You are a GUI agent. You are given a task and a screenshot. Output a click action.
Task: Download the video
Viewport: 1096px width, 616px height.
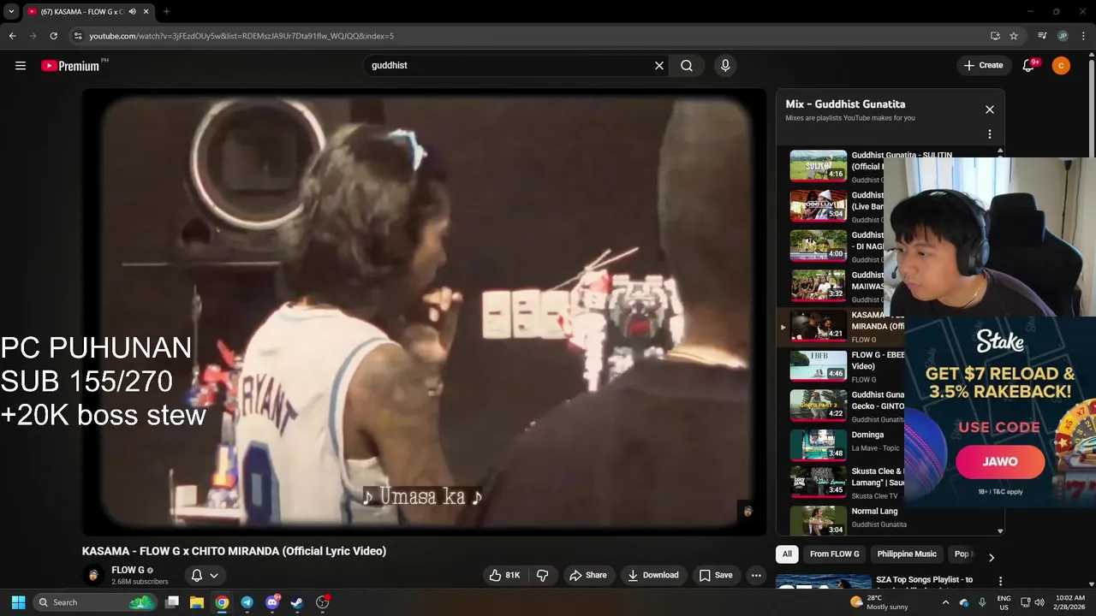(x=653, y=575)
